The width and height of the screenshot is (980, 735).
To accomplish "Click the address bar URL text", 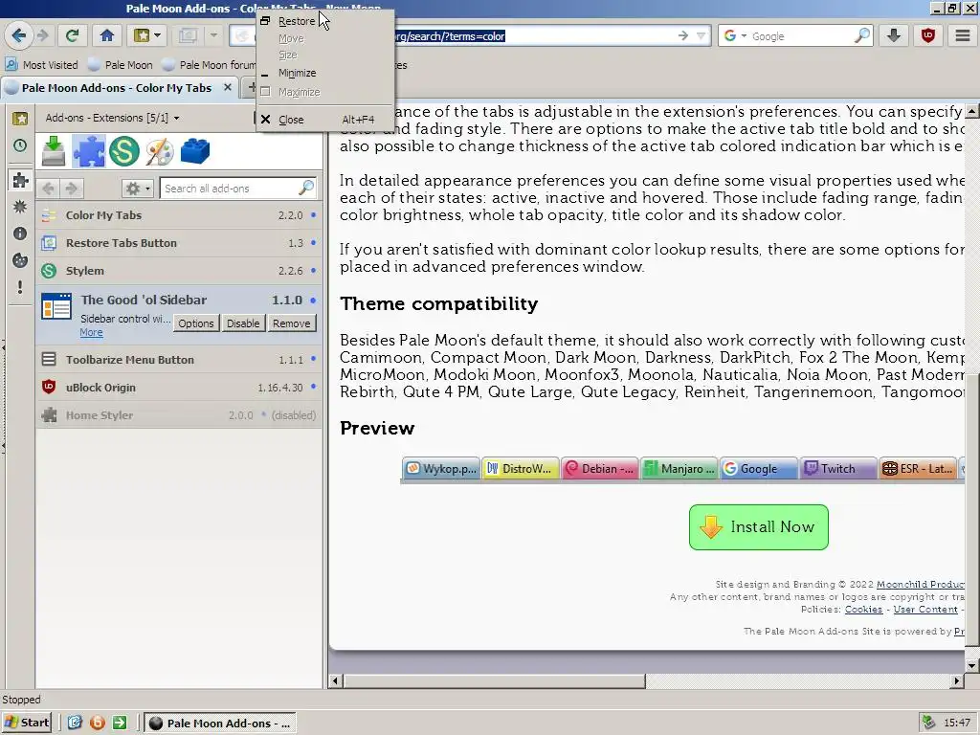I will click(449, 35).
